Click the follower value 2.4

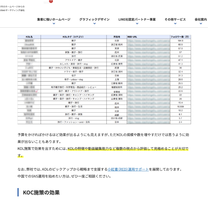click(x=180, y=122)
